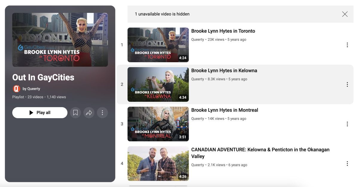Click '23K views • 5 years ago' text
The image size is (359, 187).
pyautogui.click(x=227, y=39)
